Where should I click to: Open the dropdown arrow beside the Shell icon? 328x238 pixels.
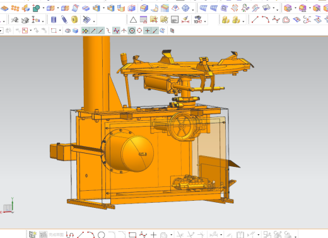103,8
